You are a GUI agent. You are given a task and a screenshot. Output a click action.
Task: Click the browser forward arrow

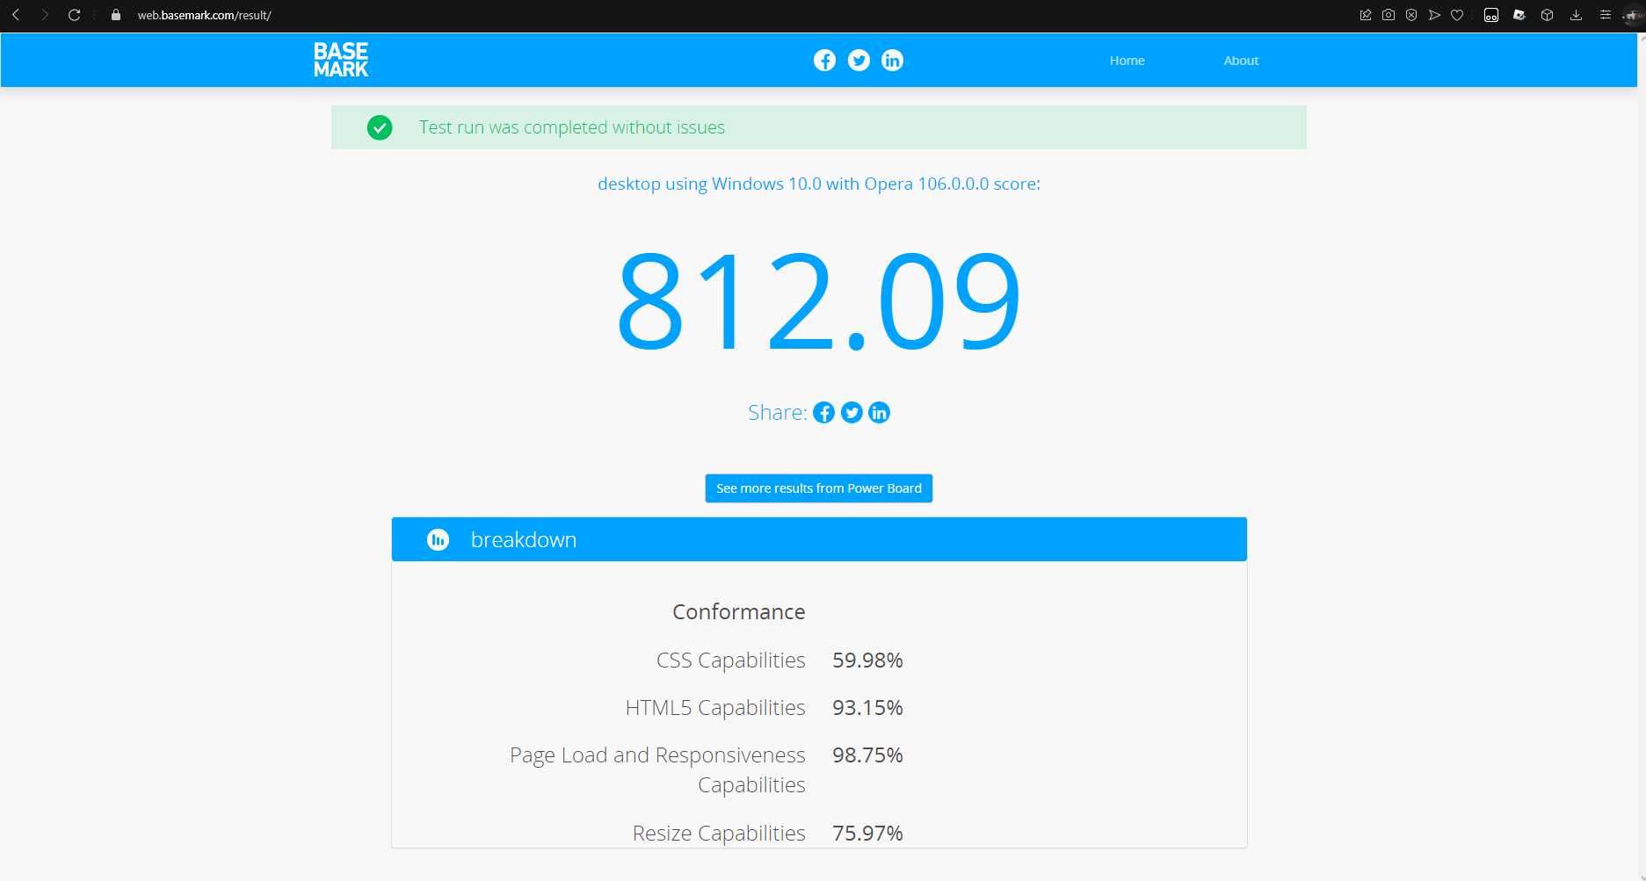tap(45, 15)
